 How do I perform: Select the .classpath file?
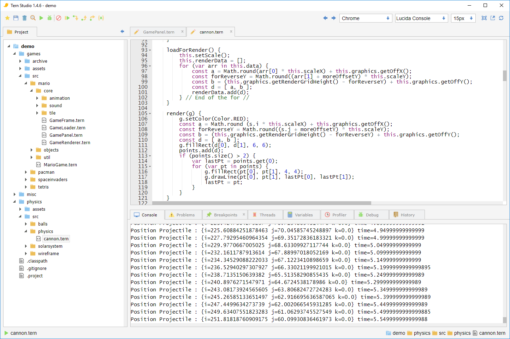point(37,261)
